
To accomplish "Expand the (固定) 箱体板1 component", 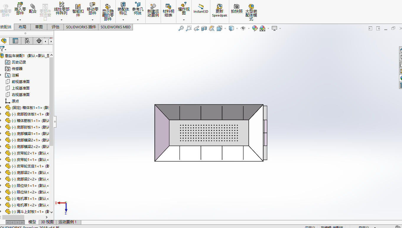I will pyautogui.click(x=1, y=108).
